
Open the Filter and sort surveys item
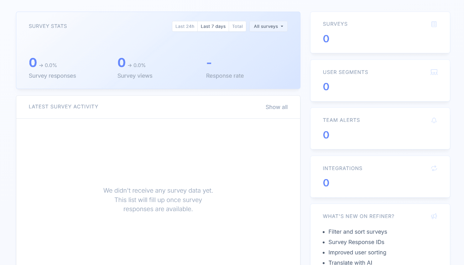pos(358,232)
